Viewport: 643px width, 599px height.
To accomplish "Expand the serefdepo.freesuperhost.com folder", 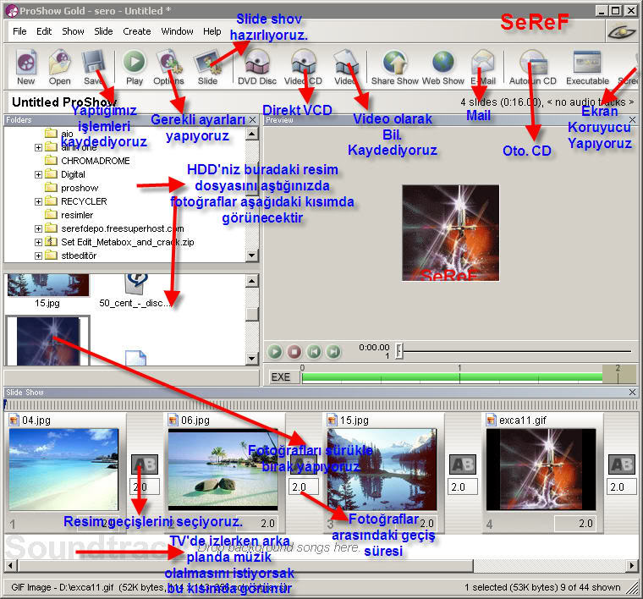I will point(38,228).
